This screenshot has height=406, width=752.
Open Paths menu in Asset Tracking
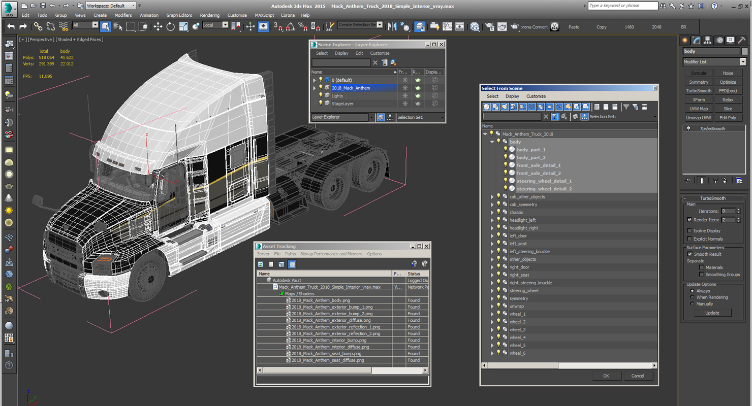(290, 254)
